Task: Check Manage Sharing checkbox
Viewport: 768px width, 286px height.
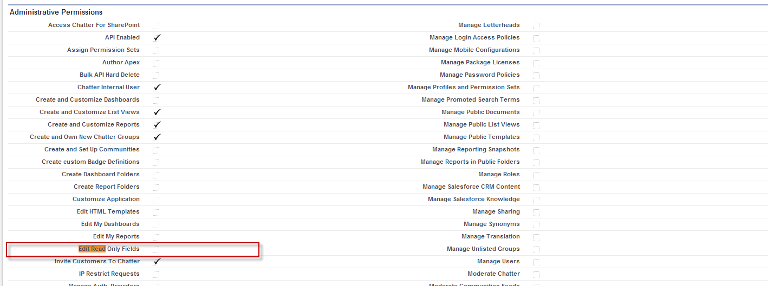Action: [536, 212]
